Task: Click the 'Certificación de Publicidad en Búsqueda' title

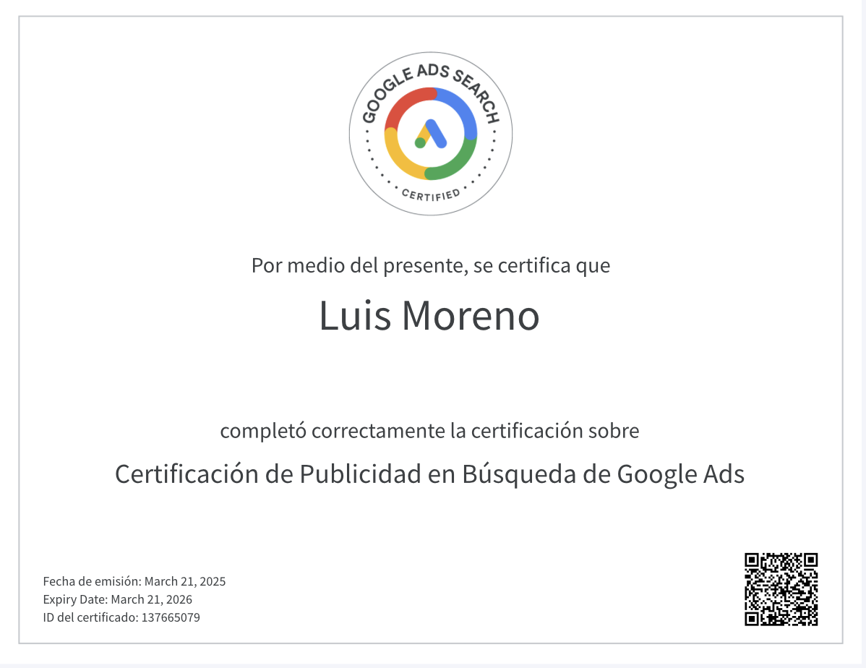Action: [429, 475]
